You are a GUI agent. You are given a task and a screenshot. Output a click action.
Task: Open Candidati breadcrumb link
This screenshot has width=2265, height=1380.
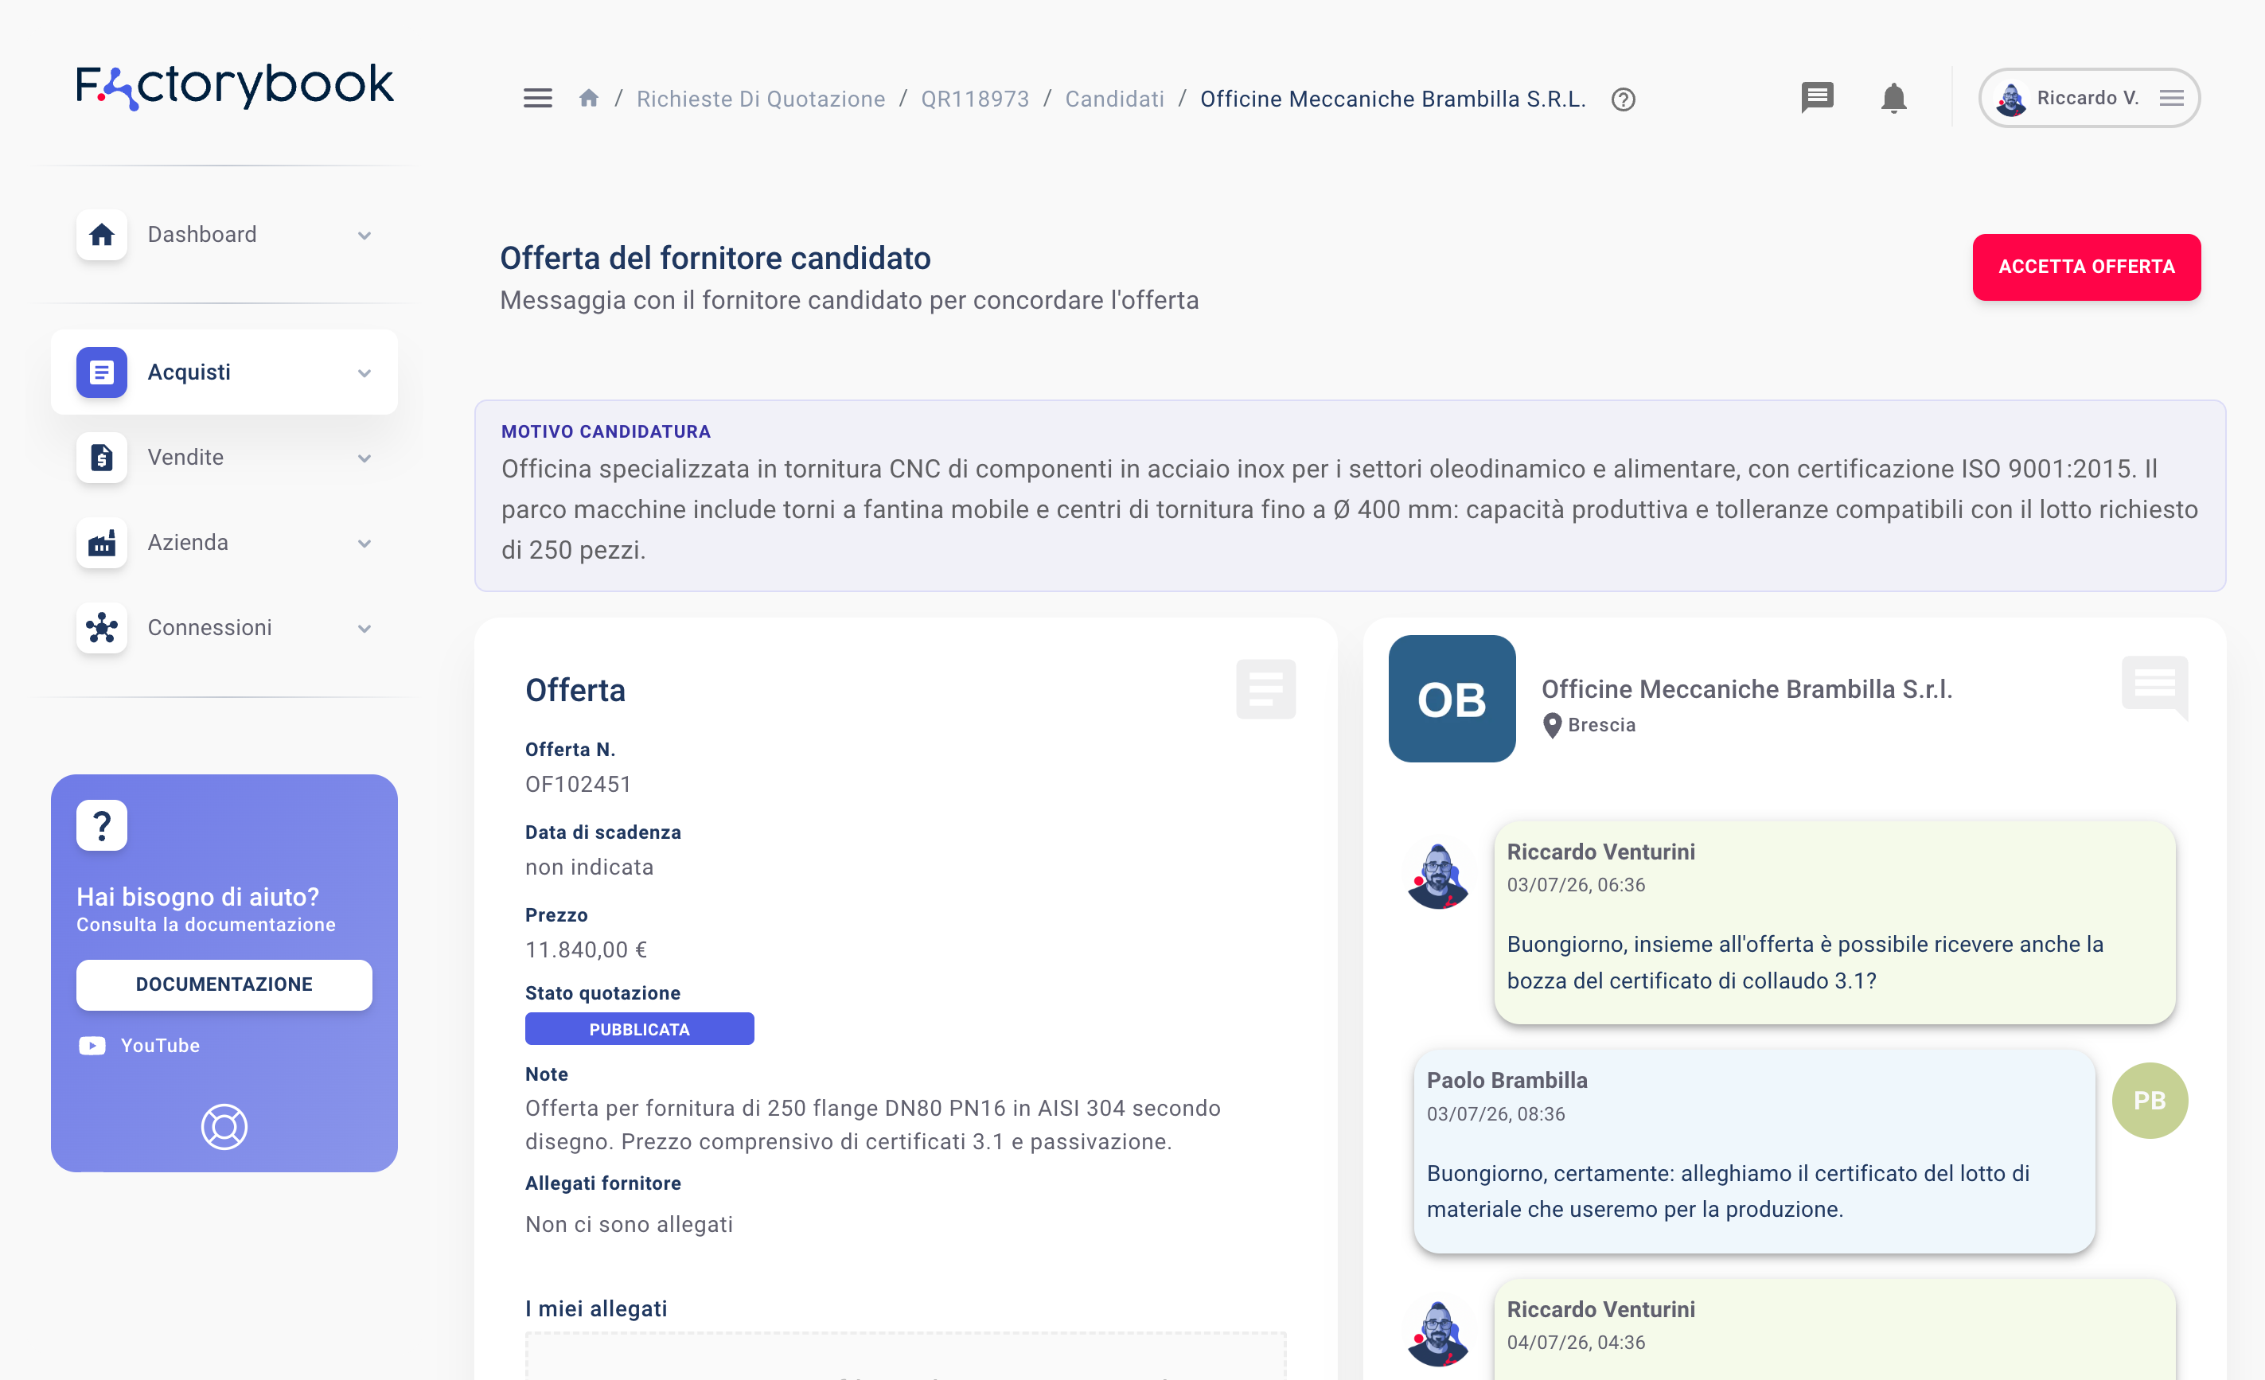[1114, 99]
